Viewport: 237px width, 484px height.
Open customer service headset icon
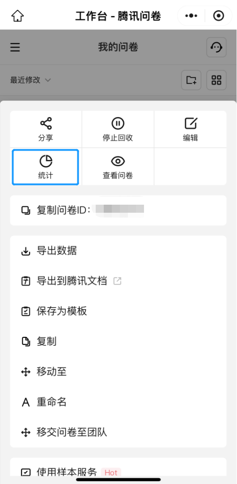(216, 47)
